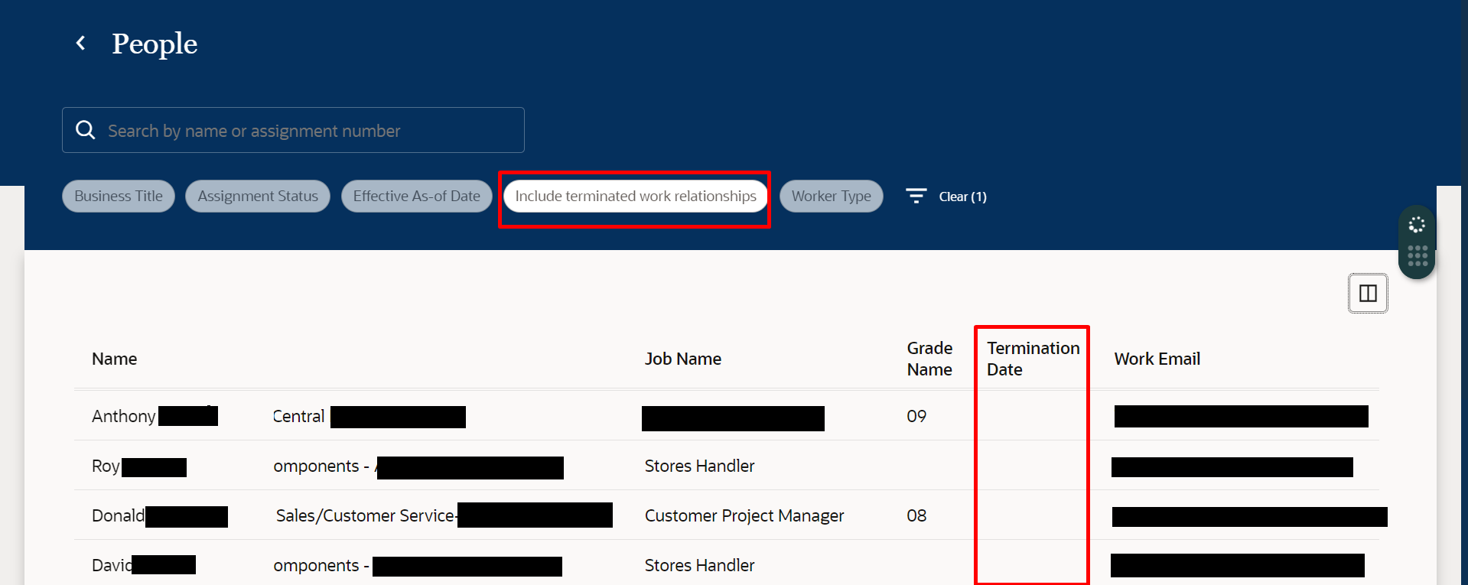This screenshot has width=1468, height=585.
Task: Open the Assignment Status filter chip
Action: [x=258, y=196]
